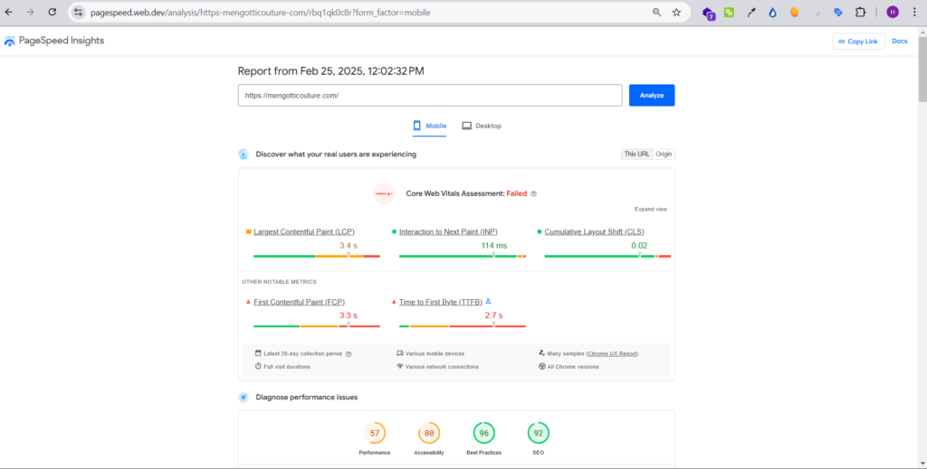927x469 pixels.
Task: Click the Various network connections text
Action: point(442,367)
